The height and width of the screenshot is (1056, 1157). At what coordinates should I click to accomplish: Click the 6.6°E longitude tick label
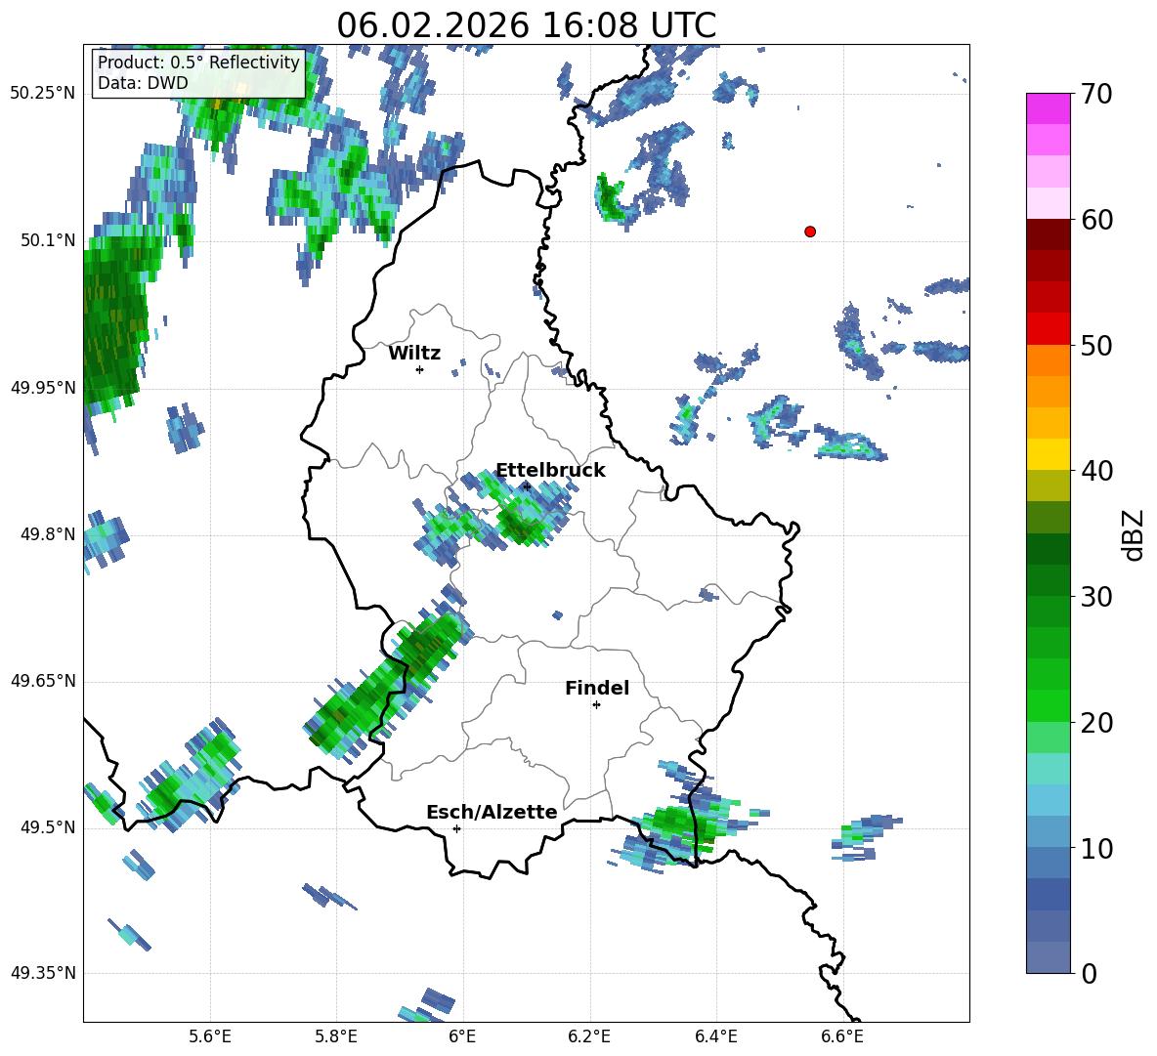842,1036
